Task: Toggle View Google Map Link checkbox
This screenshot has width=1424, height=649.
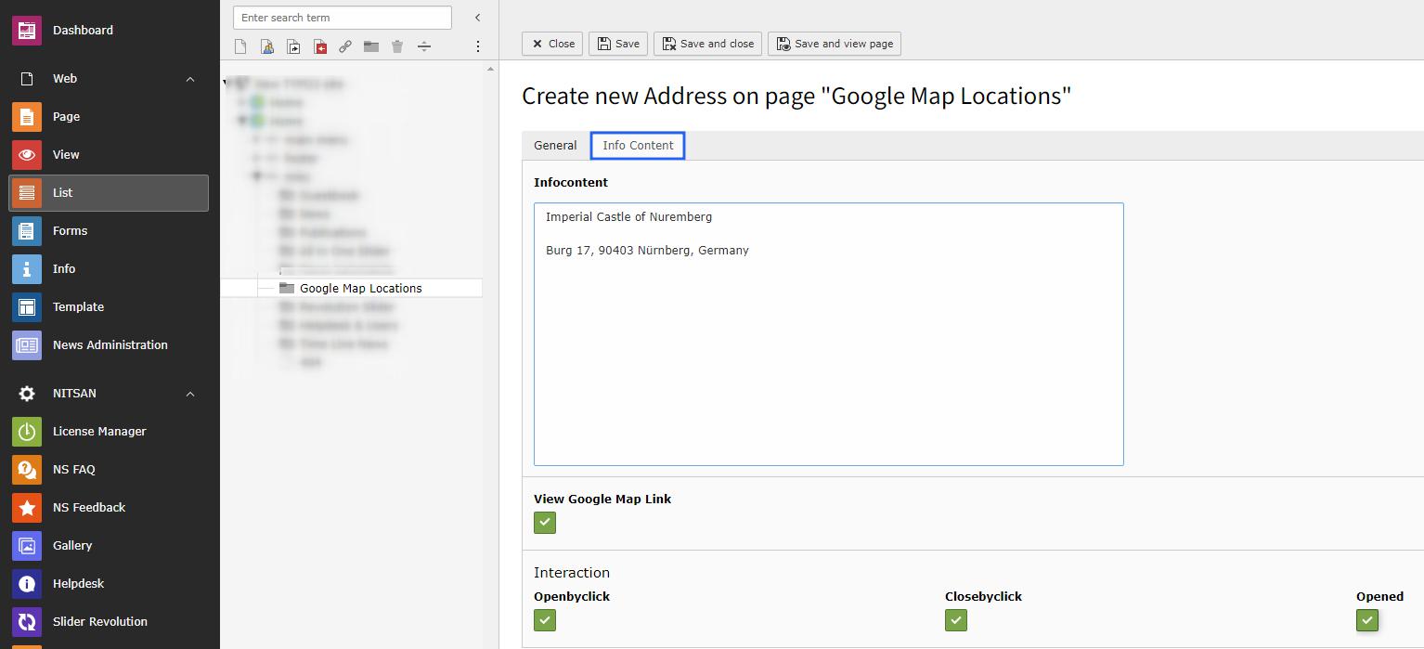Action: tap(545, 523)
